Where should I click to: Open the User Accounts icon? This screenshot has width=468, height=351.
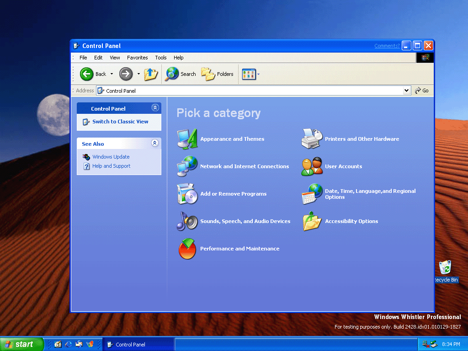[312, 166]
